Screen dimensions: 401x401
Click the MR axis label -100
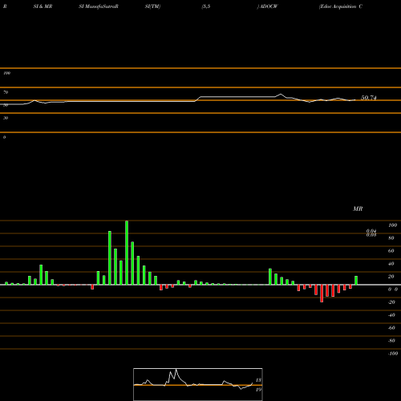point(393,354)
